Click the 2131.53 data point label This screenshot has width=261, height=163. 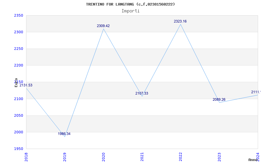(x=26, y=85)
